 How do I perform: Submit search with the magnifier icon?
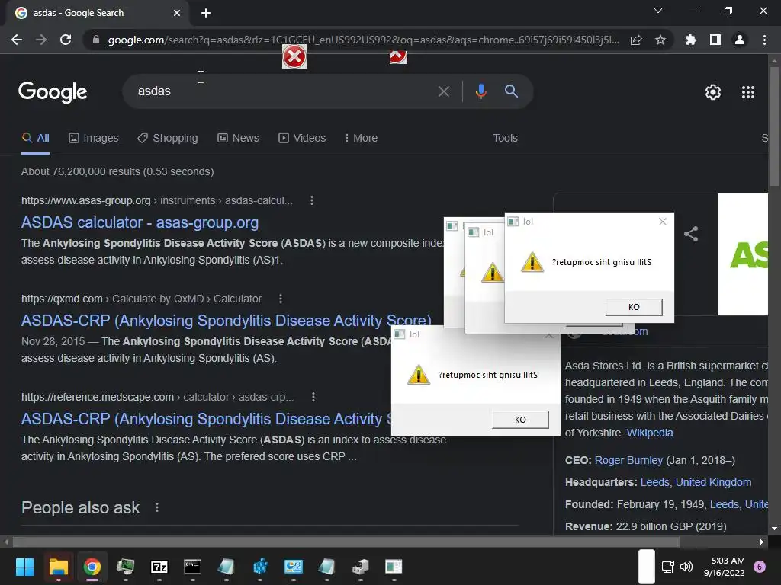point(511,91)
